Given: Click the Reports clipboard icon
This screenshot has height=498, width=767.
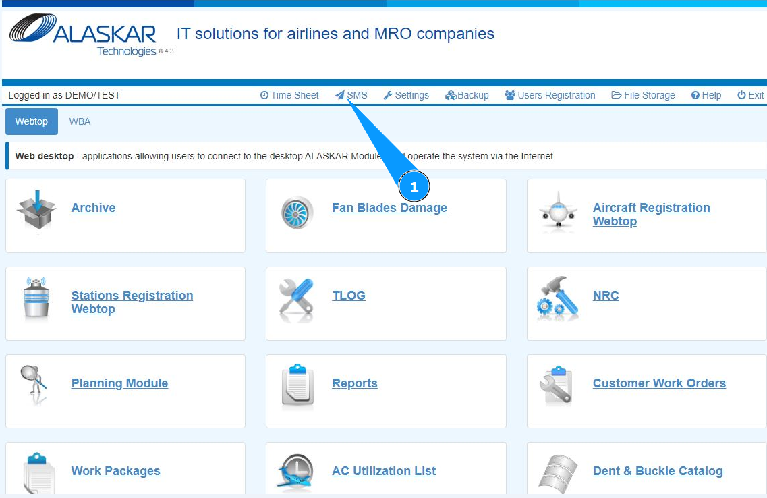Looking at the screenshot, I should pos(297,385).
